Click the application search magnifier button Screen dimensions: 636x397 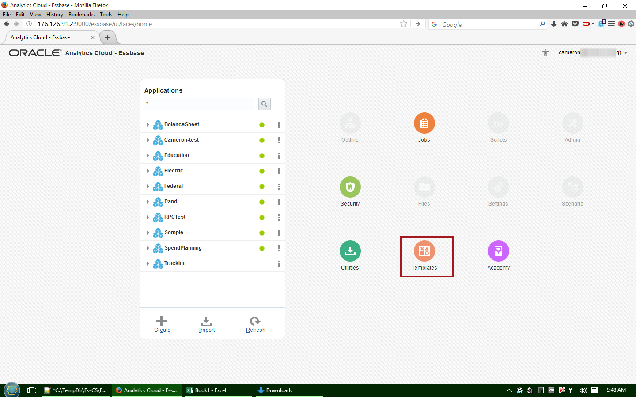point(264,104)
